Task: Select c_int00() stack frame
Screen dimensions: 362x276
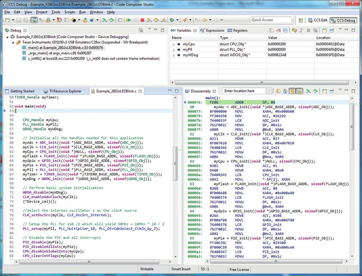Action: click(x=91, y=59)
